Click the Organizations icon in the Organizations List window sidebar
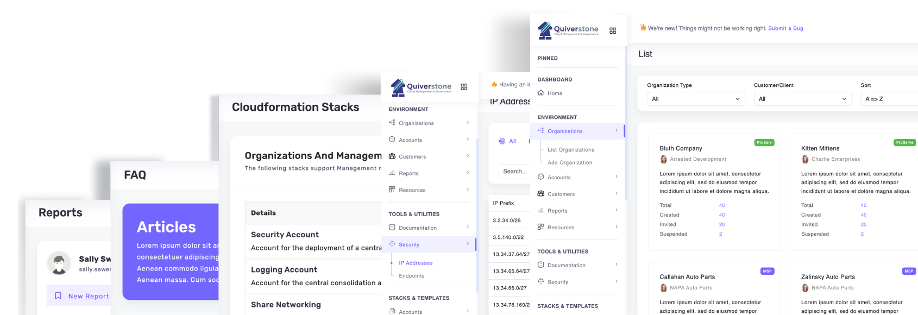918x315 pixels. click(x=541, y=131)
